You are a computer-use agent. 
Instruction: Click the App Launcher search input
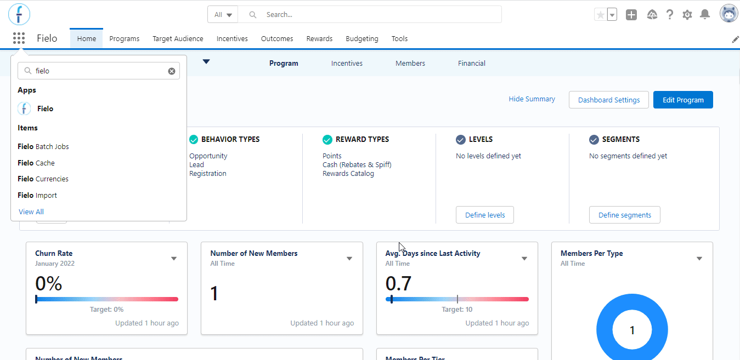tap(99, 71)
